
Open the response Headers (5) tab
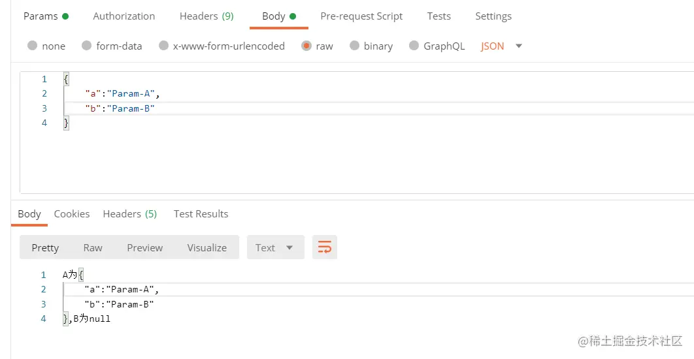coord(129,214)
